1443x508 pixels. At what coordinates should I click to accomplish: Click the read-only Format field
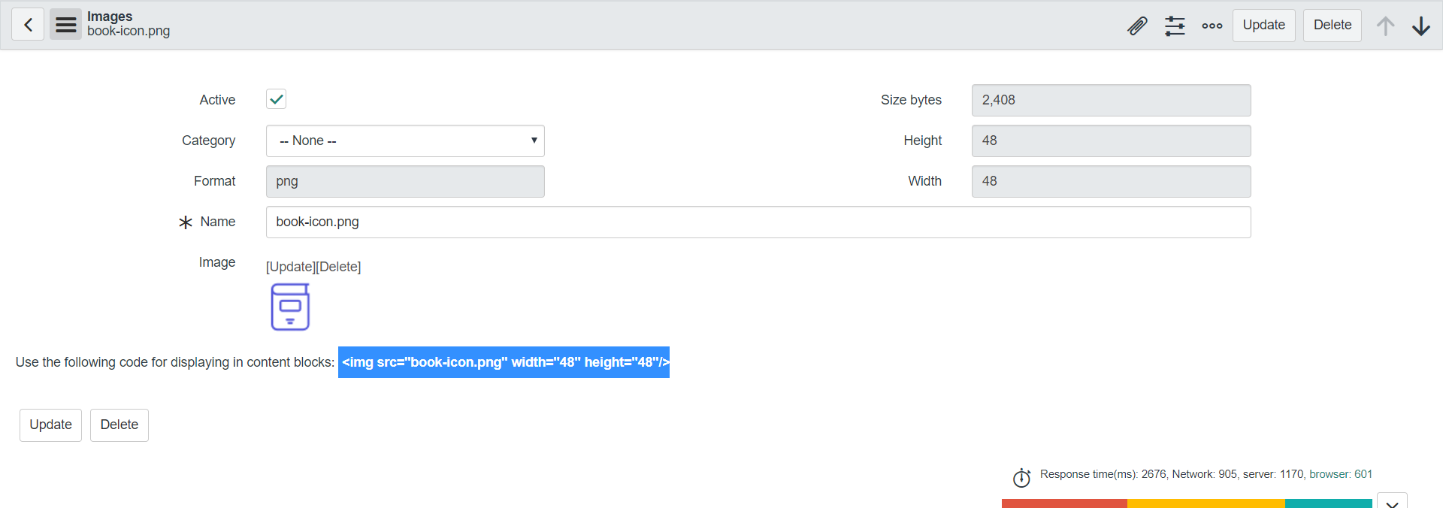point(405,181)
